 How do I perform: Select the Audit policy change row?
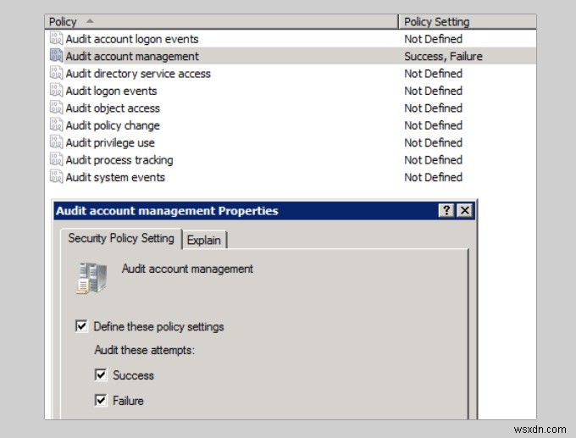coord(291,125)
